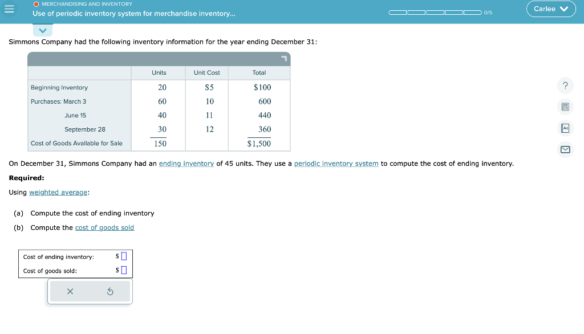Viewport: 584px width, 334px height.
Task: Click the $1,500 total cell
Action: tap(259, 144)
